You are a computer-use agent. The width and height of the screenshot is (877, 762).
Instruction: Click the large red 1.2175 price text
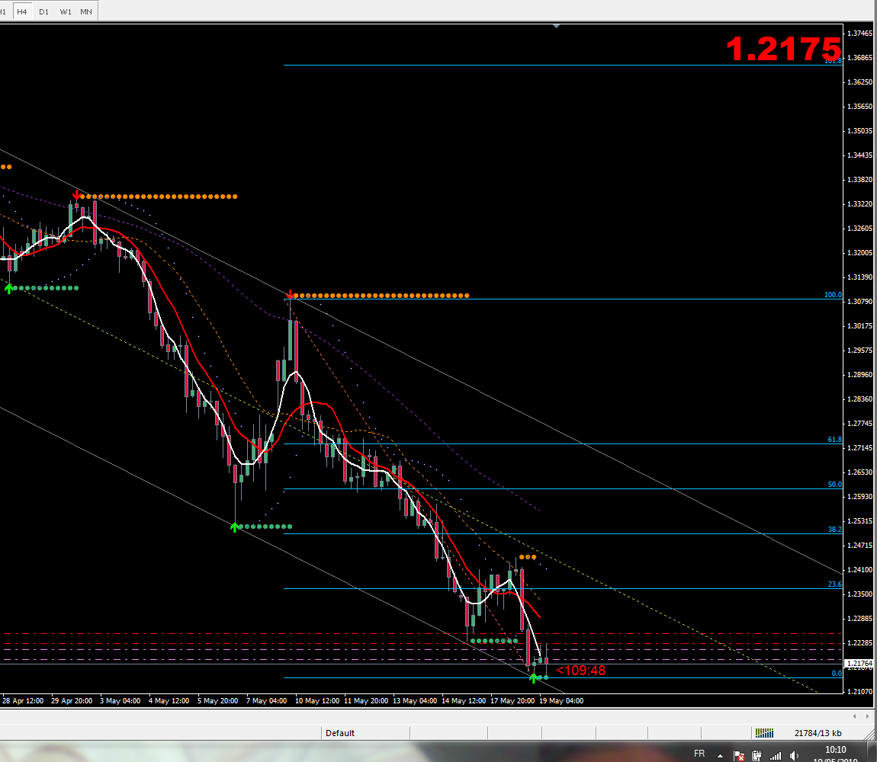[784, 50]
